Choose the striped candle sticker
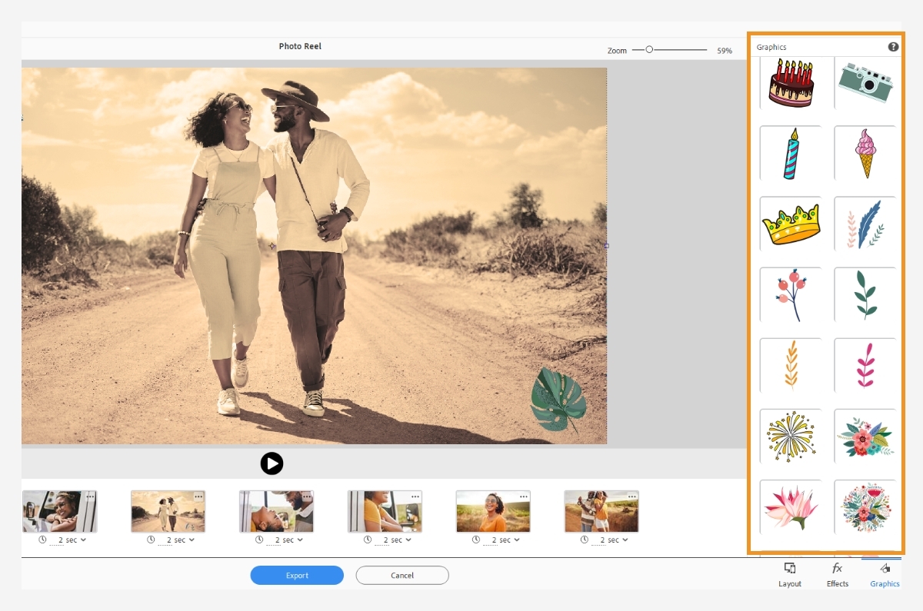The width and height of the screenshot is (923, 611). 791,153
